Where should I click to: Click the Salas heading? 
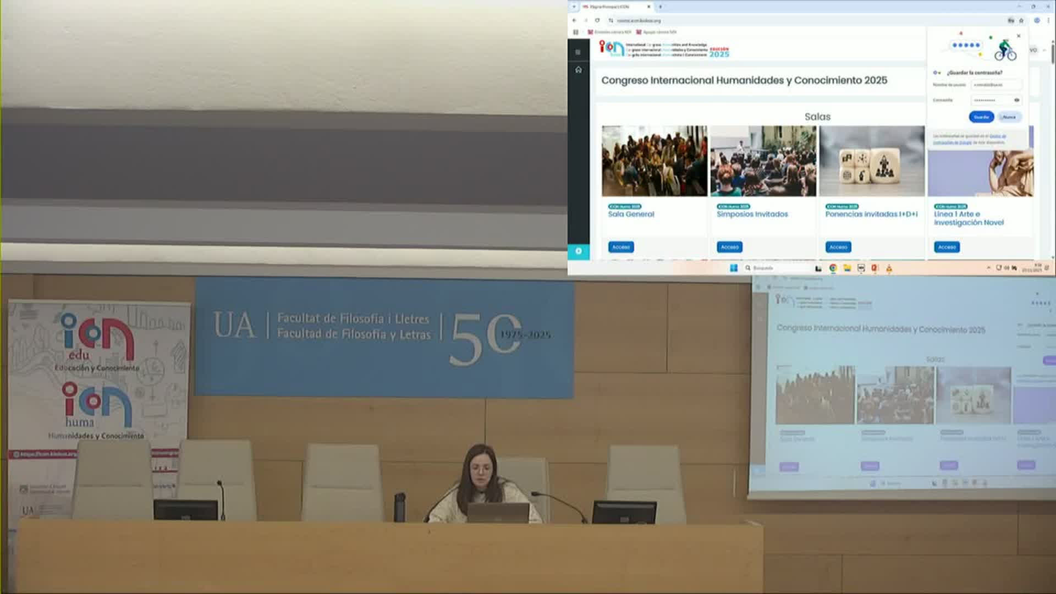point(817,117)
